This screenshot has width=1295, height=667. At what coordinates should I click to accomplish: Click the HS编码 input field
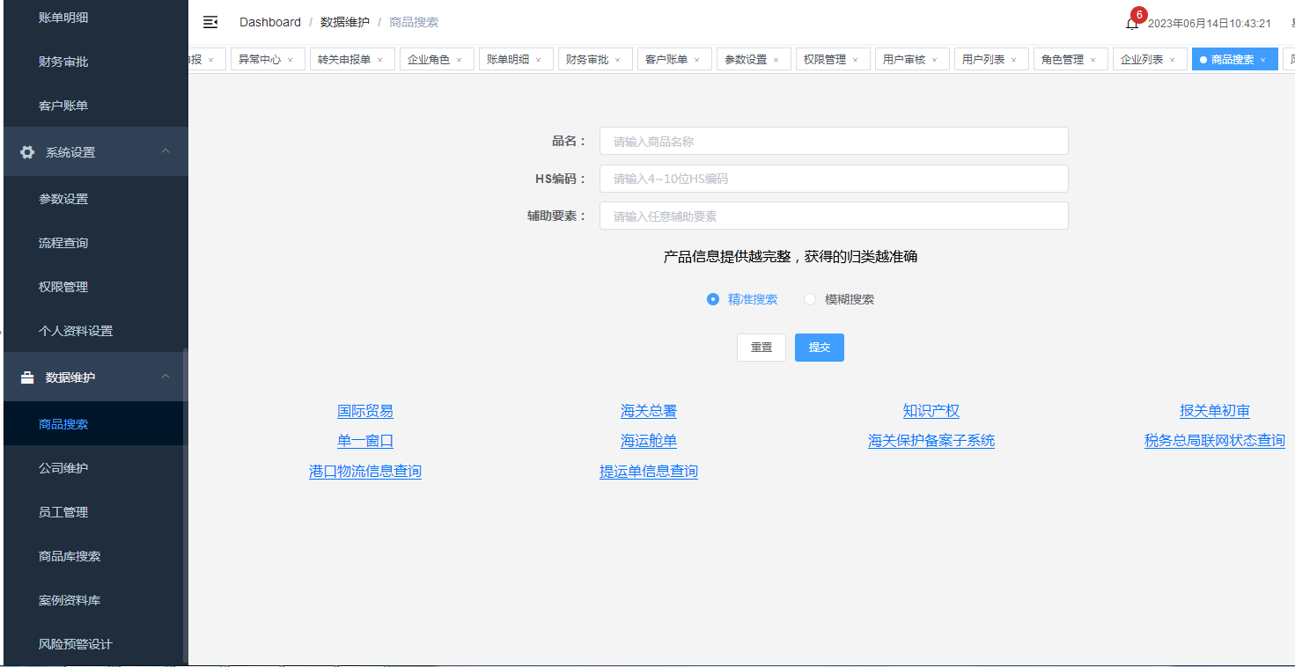point(834,179)
